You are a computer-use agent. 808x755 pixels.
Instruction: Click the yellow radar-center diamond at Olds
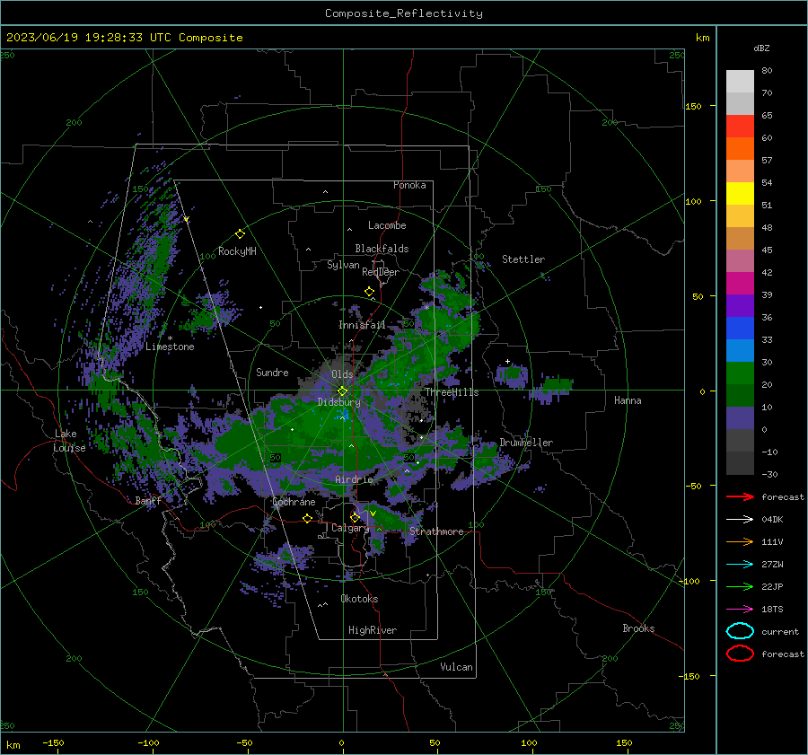(342, 391)
